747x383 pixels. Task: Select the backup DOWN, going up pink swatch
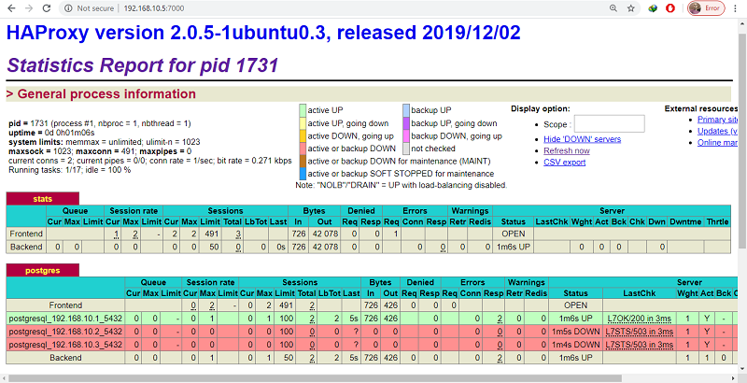pyautogui.click(x=406, y=135)
